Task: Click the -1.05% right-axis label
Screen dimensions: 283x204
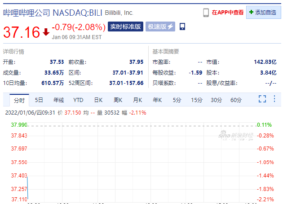Action: point(265,162)
